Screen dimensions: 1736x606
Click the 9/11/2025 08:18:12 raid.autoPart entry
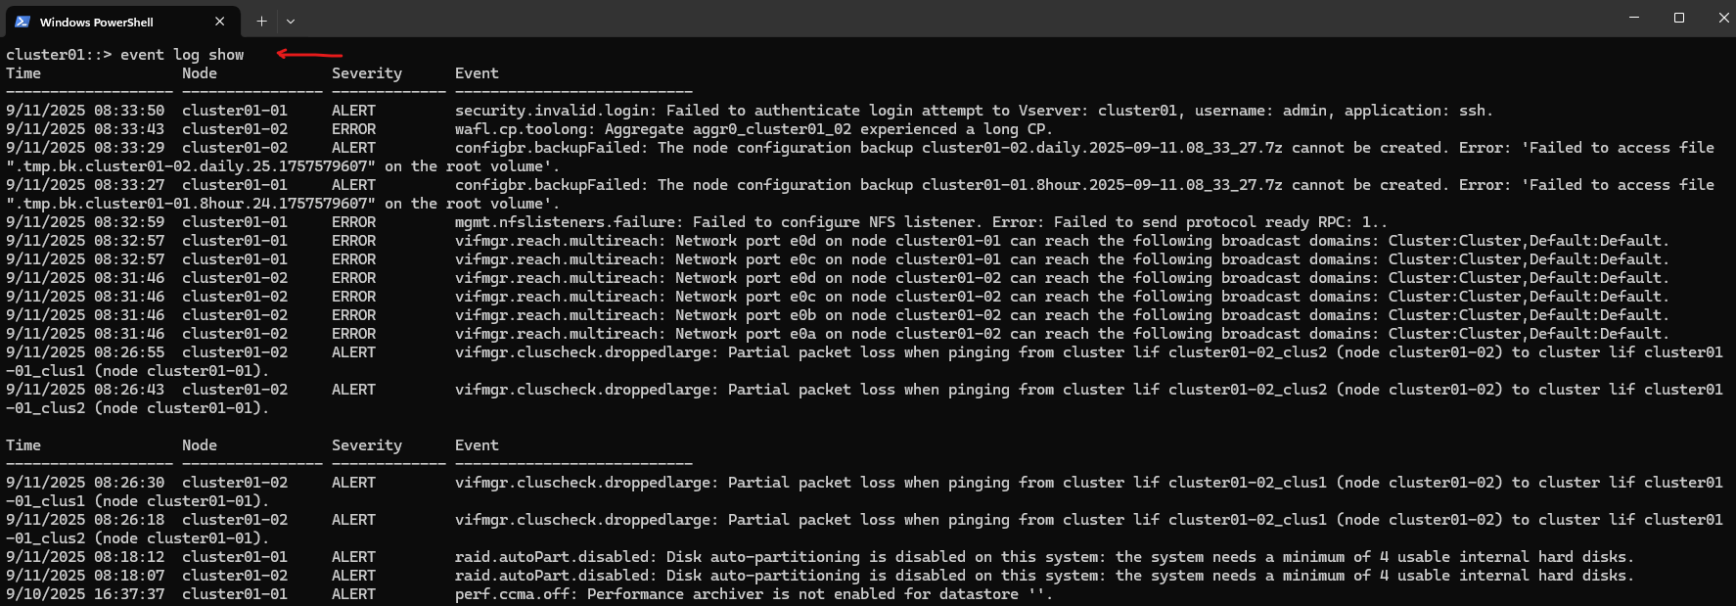pyautogui.click(x=1044, y=557)
